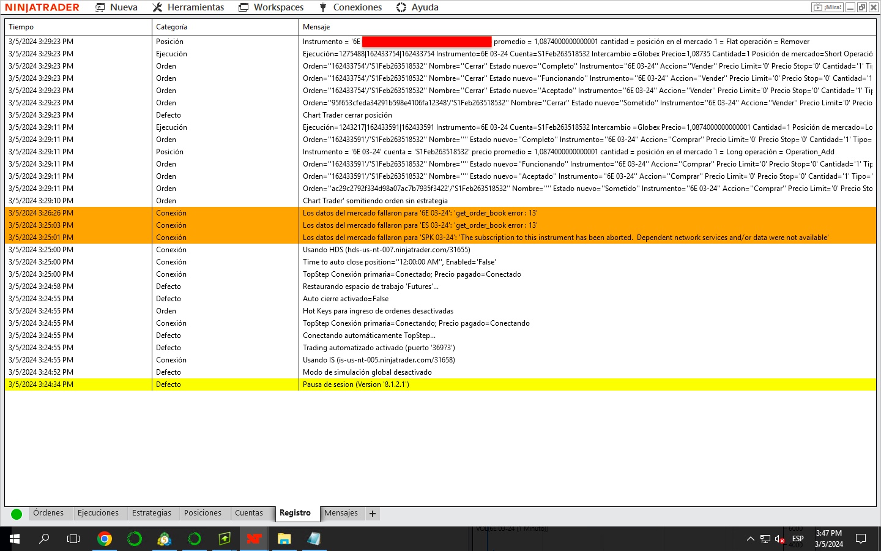
Task: Click timestamp '3/5/2024 3:24:58 PM'
Action: point(41,287)
